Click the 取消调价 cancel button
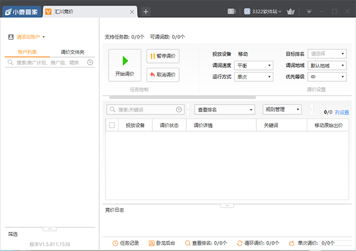Screen dimensions: 356x251 [x=163, y=75]
